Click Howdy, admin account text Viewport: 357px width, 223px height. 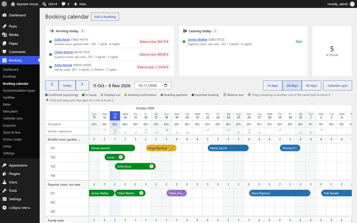tap(337, 4)
